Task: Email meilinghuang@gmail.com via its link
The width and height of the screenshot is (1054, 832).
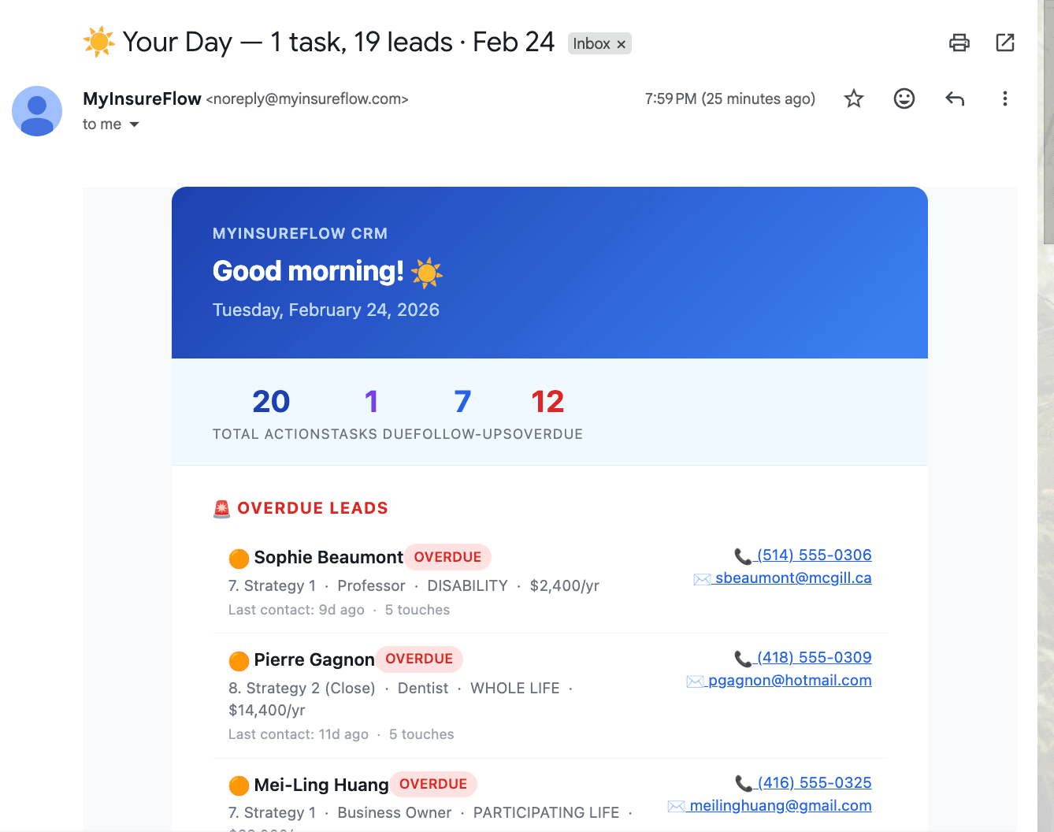Action: [x=780, y=805]
